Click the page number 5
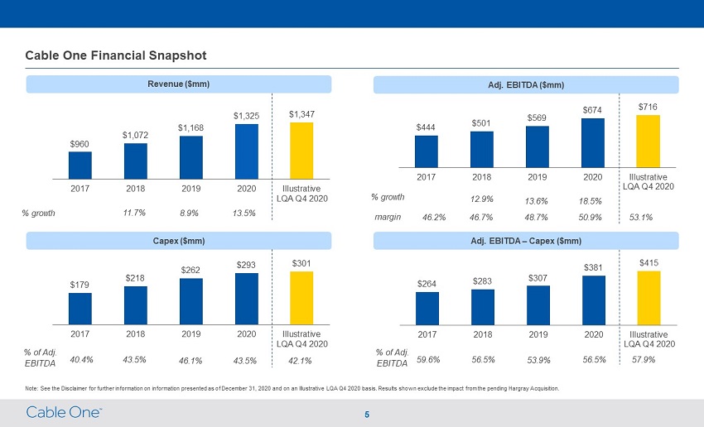The image size is (704, 427). tap(367, 415)
